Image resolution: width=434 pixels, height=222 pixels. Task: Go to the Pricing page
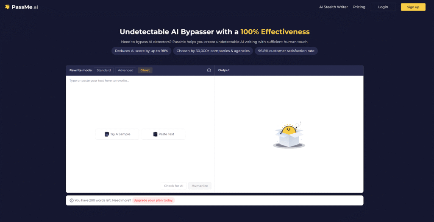[359, 7]
